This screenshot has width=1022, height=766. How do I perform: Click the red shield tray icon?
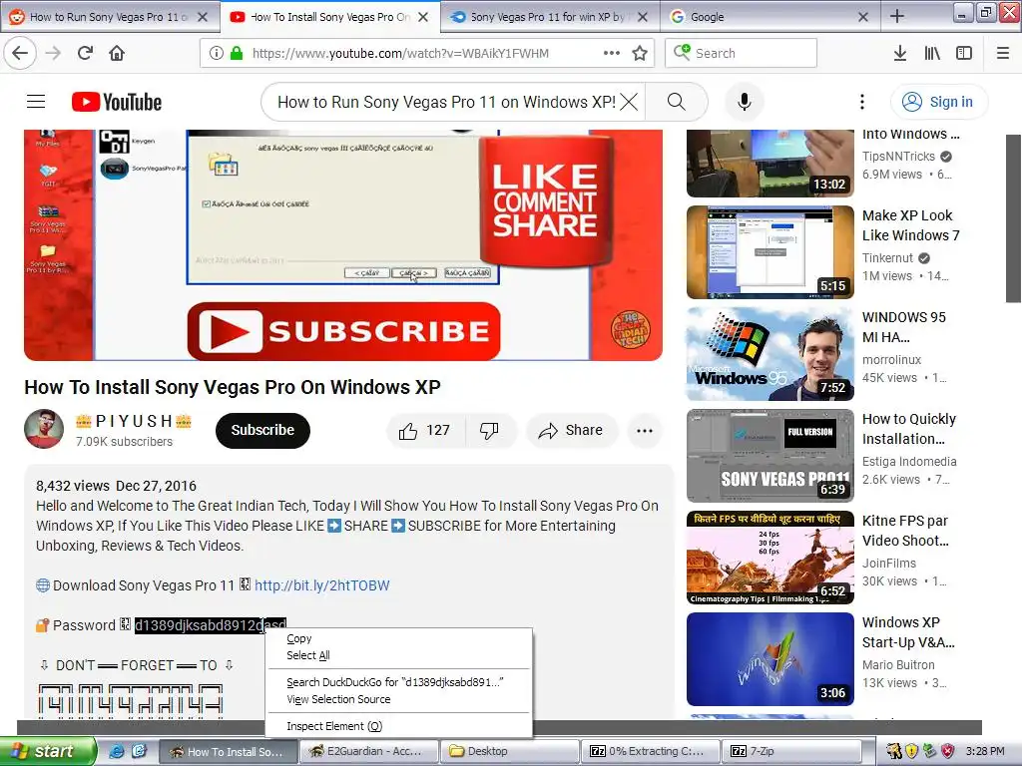click(x=948, y=751)
